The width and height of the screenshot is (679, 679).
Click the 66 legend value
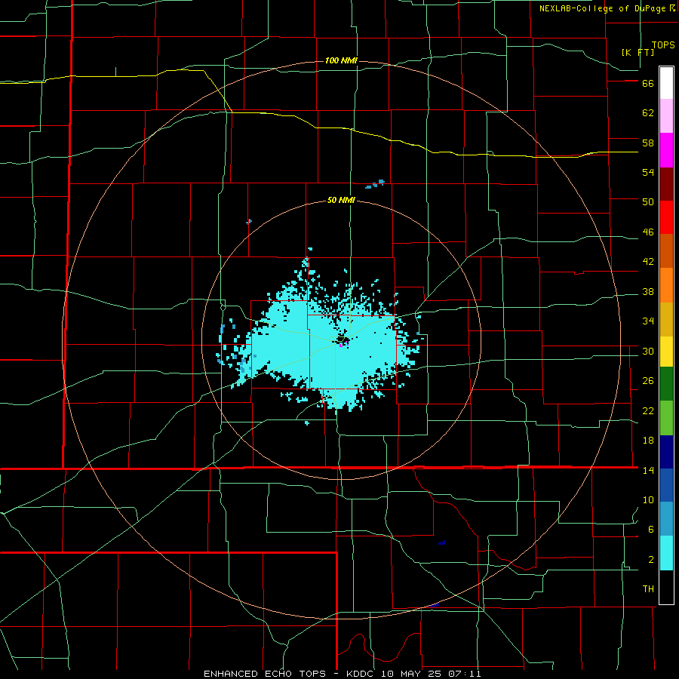[648, 84]
